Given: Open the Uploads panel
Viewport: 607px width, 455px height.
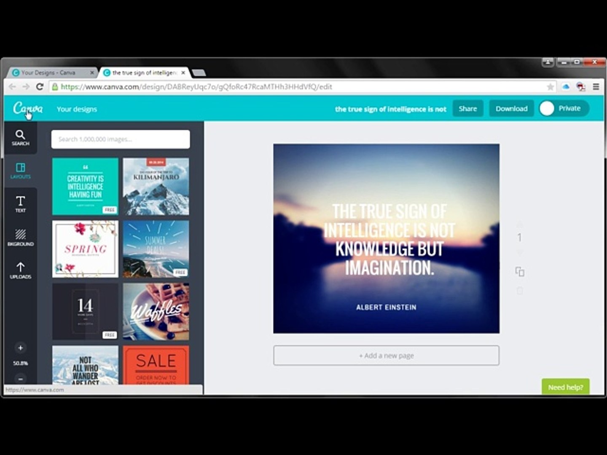Looking at the screenshot, I should pos(20,270).
